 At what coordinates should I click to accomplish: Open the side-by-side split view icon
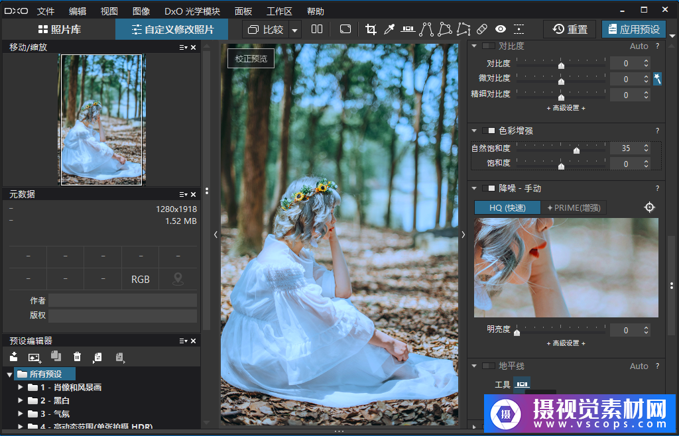pos(317,29)
